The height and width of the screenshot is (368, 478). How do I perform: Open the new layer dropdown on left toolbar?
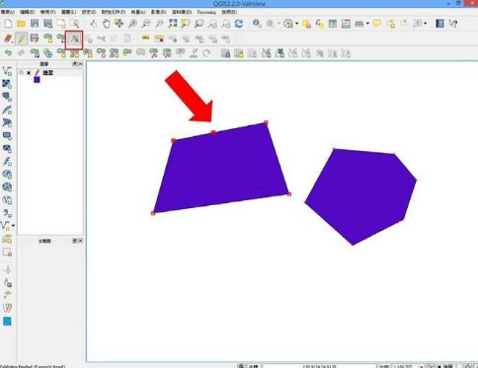point(13,226)
